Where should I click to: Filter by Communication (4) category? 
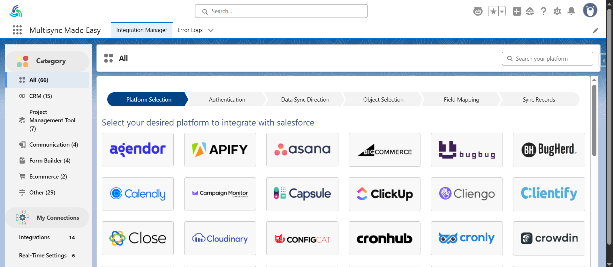(47, 145)
